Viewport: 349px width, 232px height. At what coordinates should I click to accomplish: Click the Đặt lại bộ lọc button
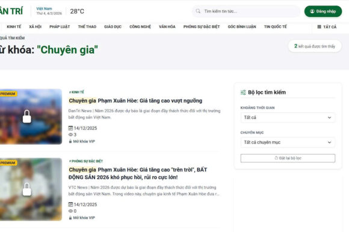[288, 158]
